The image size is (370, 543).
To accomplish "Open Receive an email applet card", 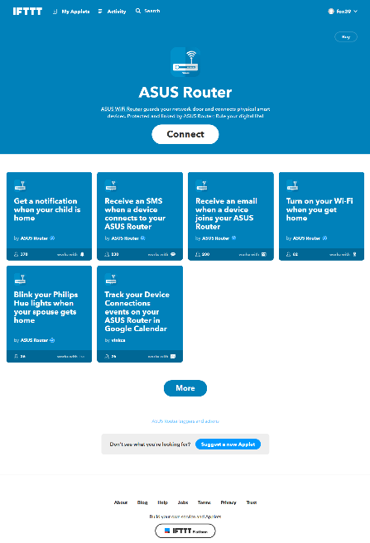I will pyautogui.click(x=231, y=216).
